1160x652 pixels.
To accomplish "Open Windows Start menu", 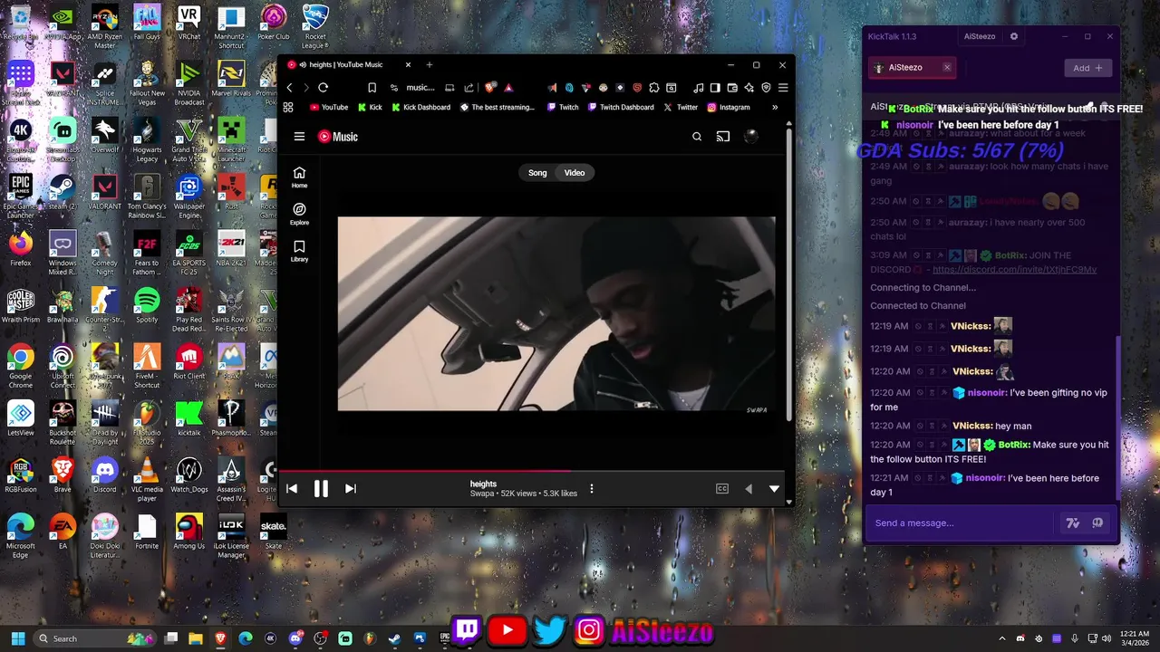I will pyautogui.click(x=18, y=638).
